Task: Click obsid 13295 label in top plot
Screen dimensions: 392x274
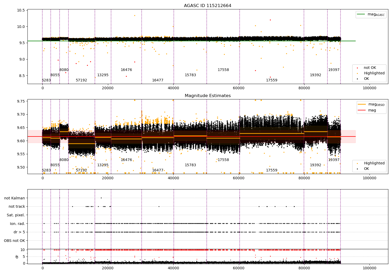Action: click(103, 75)
